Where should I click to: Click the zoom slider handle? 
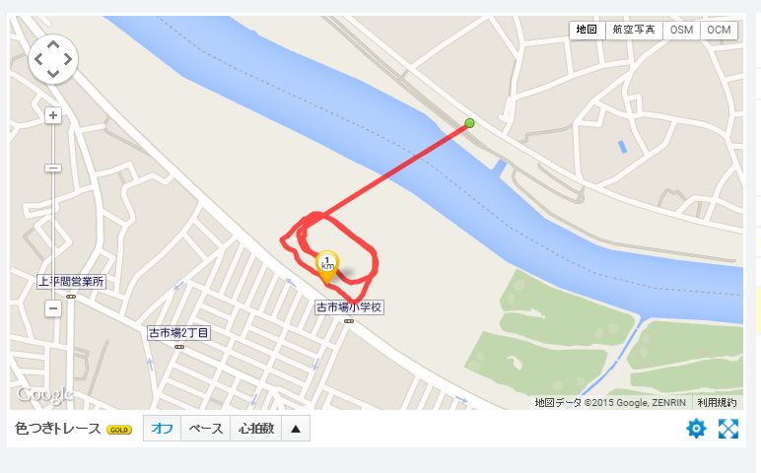(x=53, y=168)
